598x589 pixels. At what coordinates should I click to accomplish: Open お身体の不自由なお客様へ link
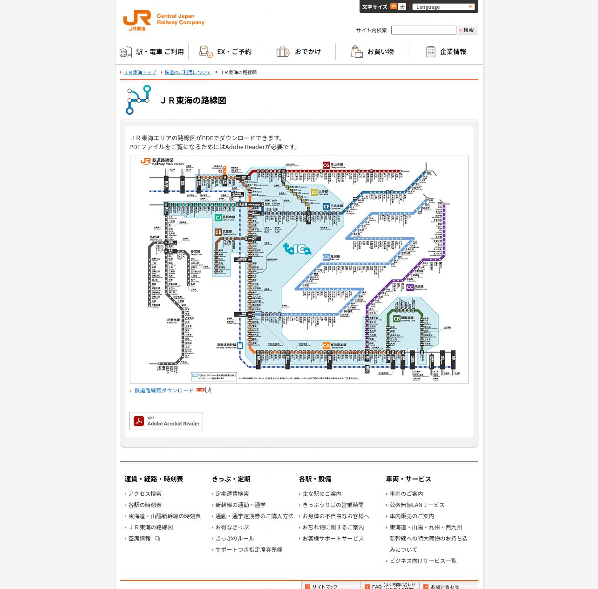tap(336, 516)
